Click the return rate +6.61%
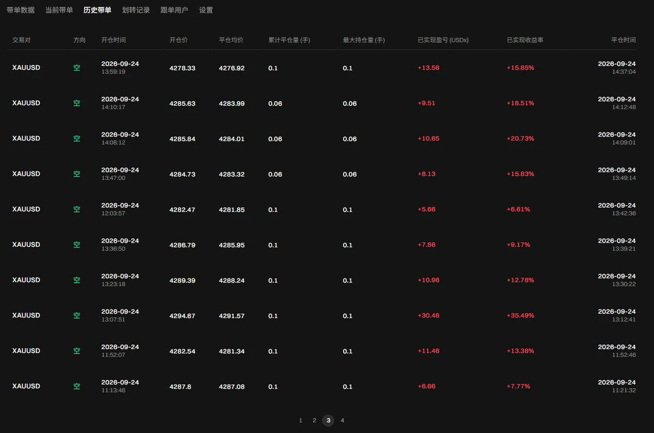 518,209
